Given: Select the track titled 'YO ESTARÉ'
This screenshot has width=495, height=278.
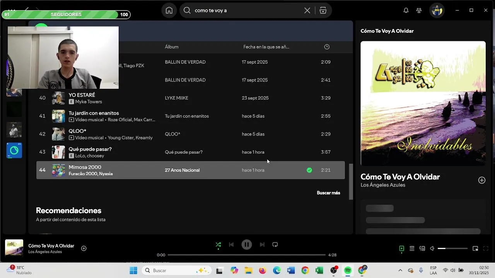Looking at the screenshot, I should [x=82, y=95].
